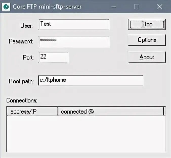Click the "connected @" column header

click(111, 112)
